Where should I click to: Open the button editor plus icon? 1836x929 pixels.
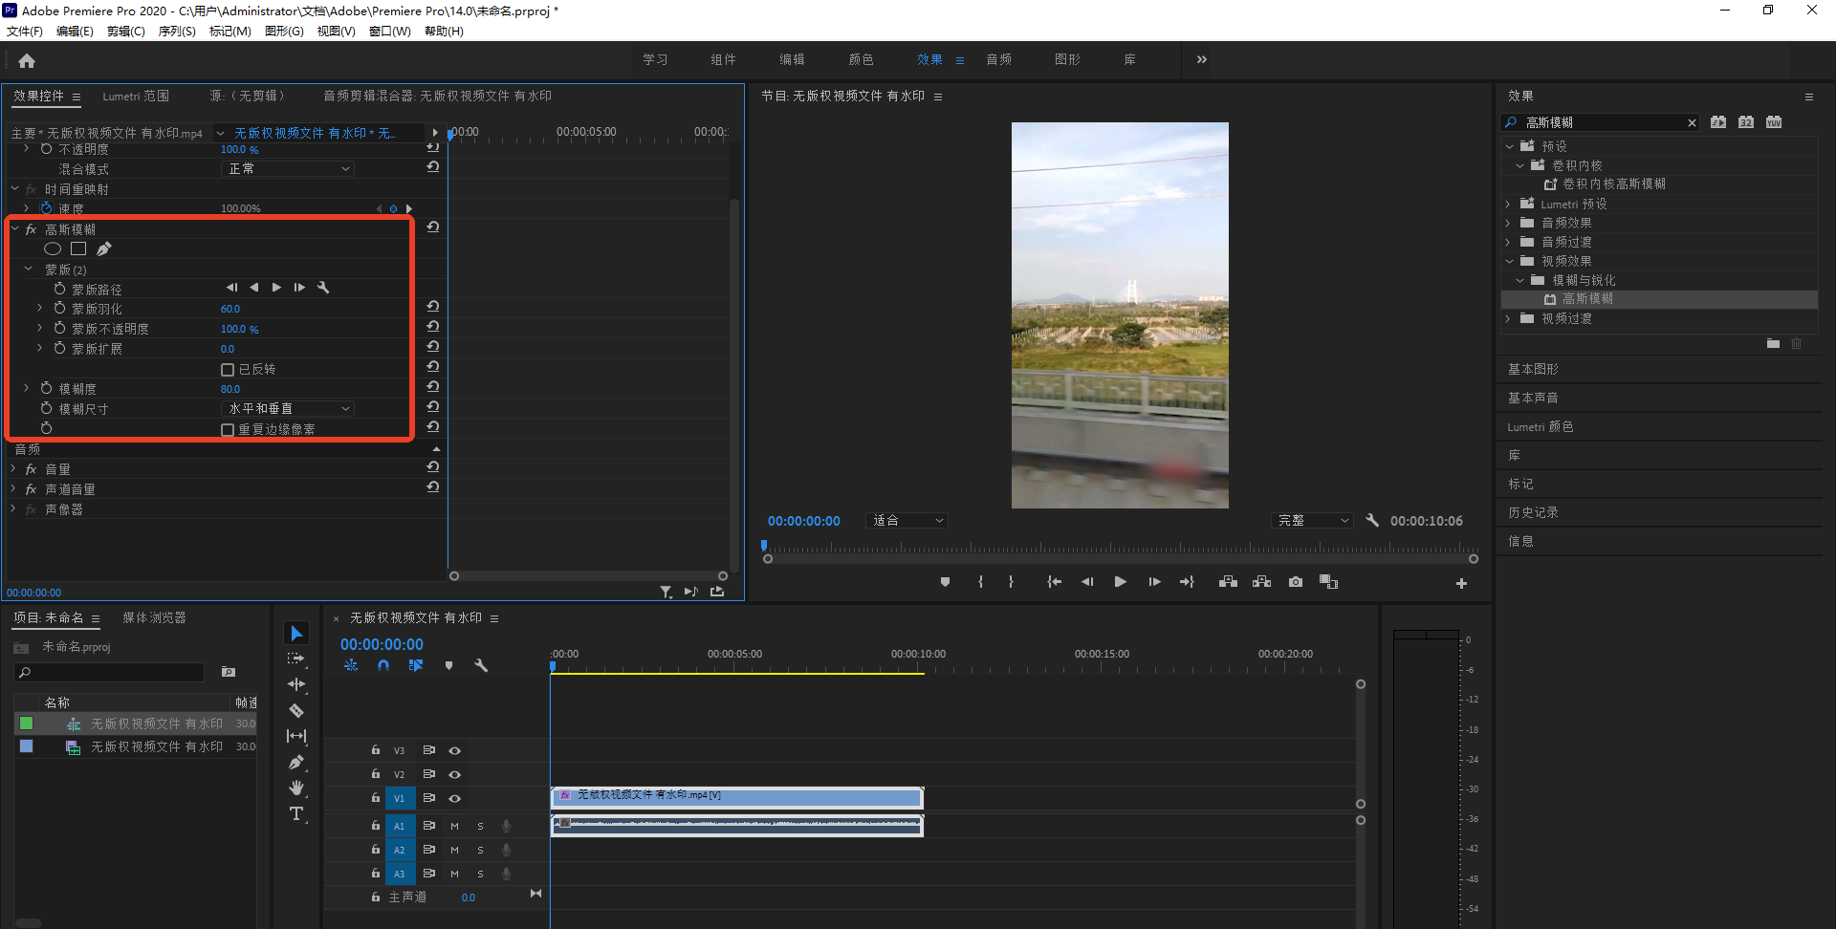[x=1461, y=583]
